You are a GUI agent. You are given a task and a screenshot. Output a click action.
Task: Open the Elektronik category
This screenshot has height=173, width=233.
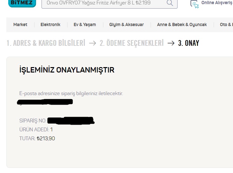pos(50,24)
